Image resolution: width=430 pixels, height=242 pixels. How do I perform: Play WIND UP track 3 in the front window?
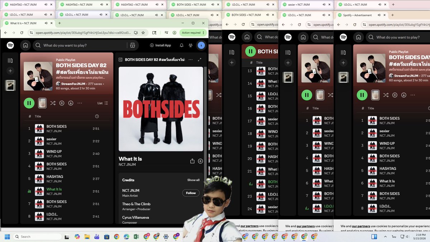click(66, 153)
